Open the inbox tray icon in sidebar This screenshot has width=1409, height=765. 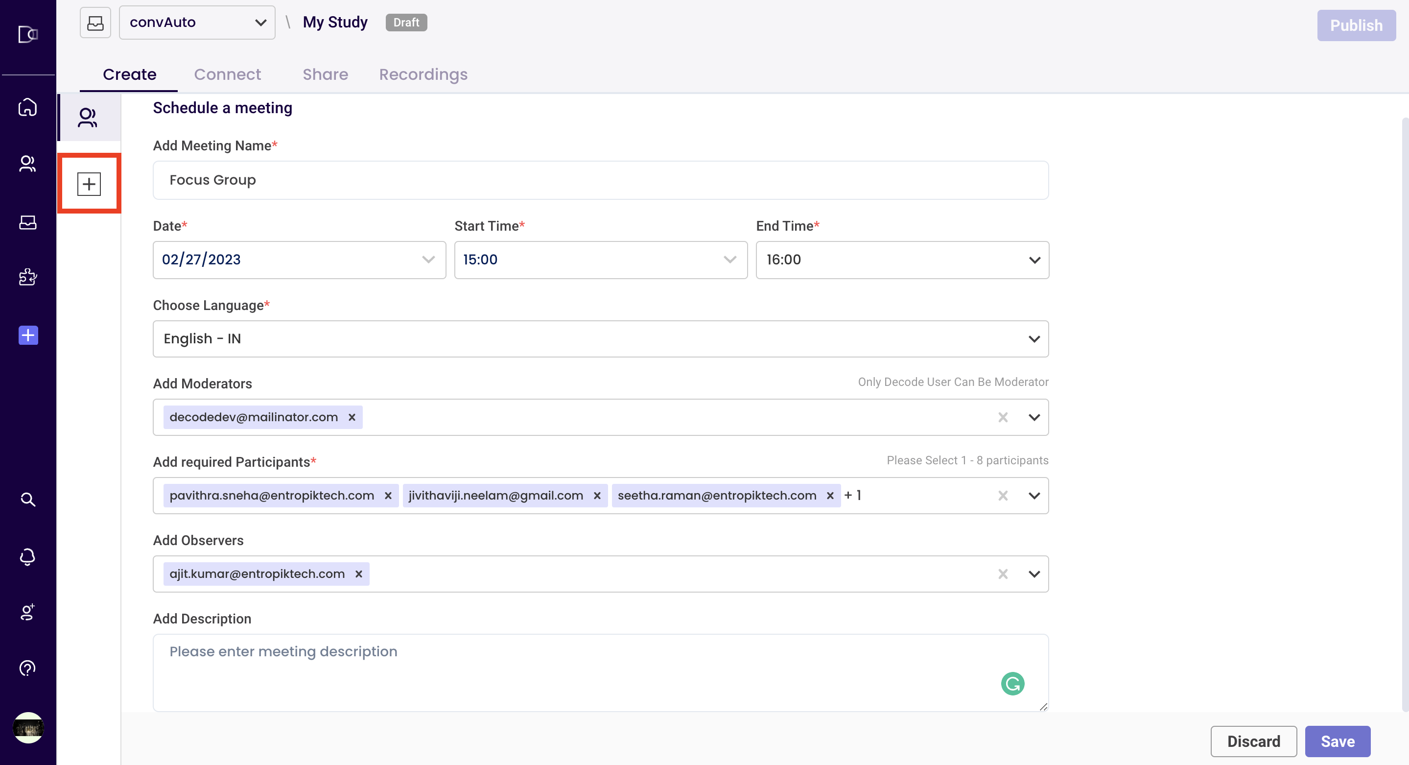(28, 222)
